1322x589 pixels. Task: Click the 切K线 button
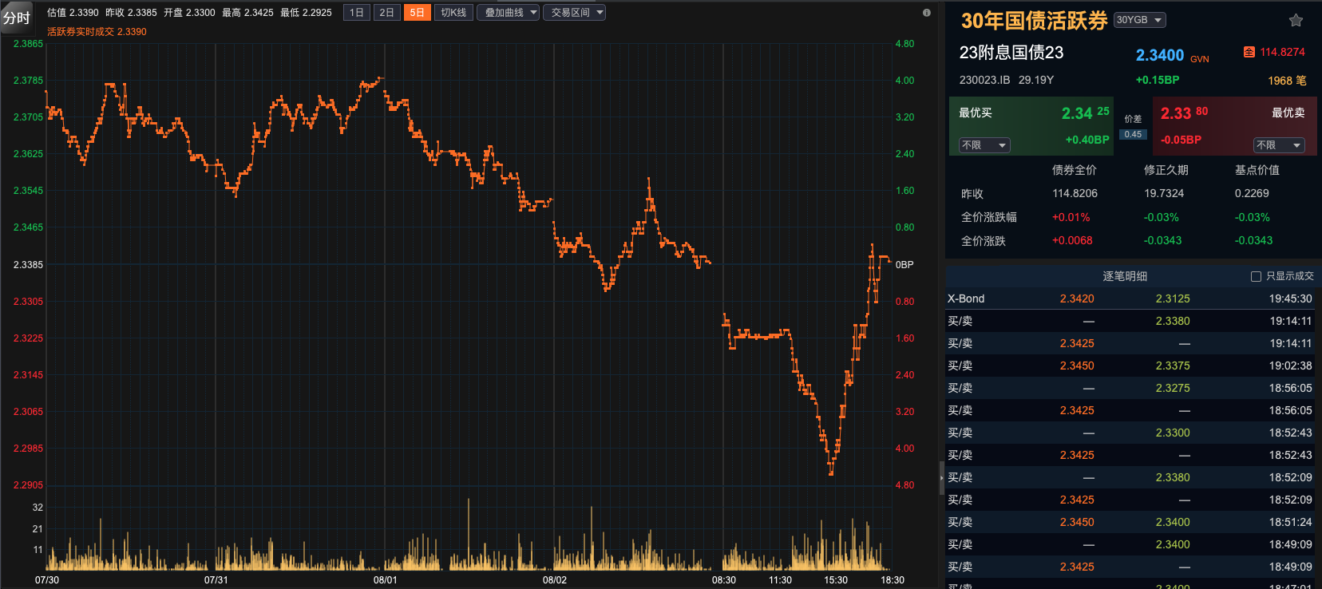453,13
